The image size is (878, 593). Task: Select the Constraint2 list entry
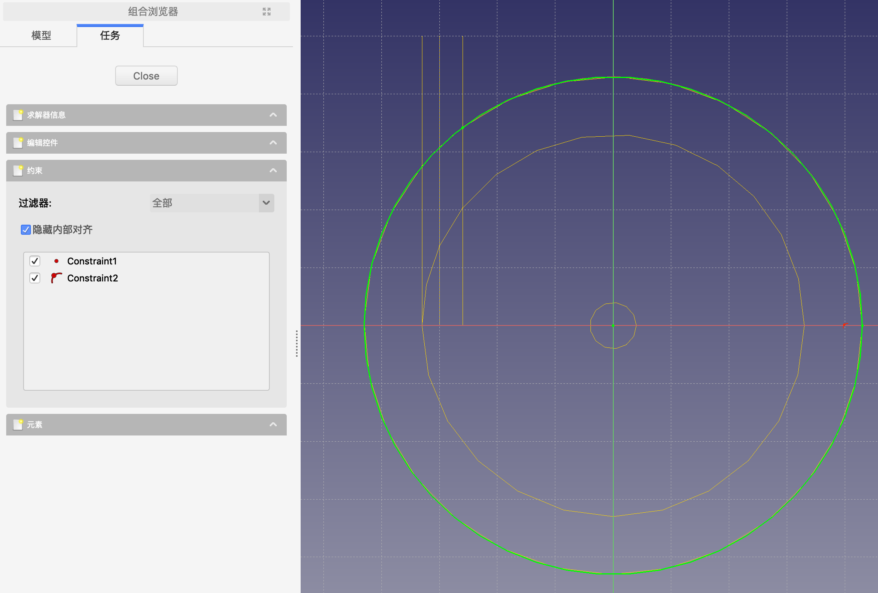[x=93, y=278]
